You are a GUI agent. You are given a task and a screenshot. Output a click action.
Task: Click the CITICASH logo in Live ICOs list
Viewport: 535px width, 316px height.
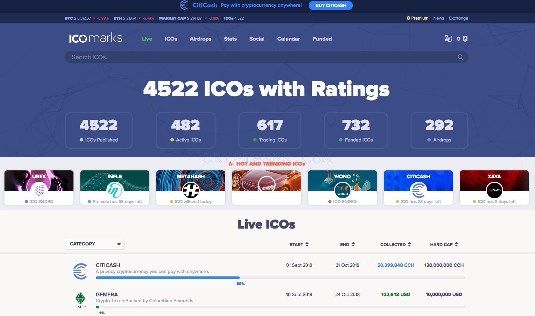80,271
